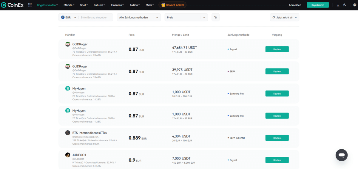Open the Jetzt nicht refresh dropdown
Viewport: 358px width, 169px height.
pos(285,17)
